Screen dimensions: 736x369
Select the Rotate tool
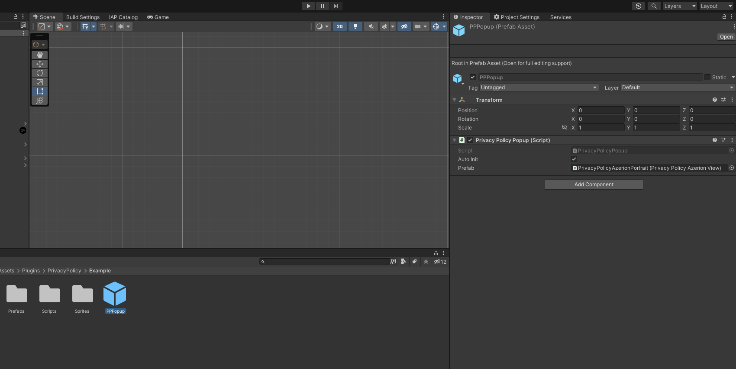pos(40,73)
